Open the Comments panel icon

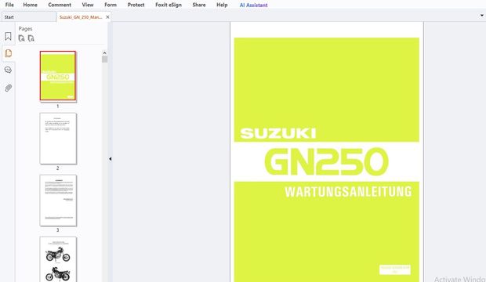tap(8, 70)
